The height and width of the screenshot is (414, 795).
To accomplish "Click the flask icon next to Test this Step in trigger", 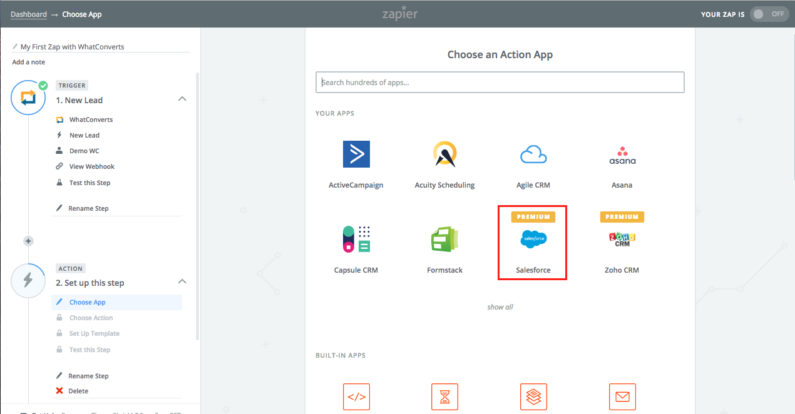I will pyautogui.click(x=59, y=183).
